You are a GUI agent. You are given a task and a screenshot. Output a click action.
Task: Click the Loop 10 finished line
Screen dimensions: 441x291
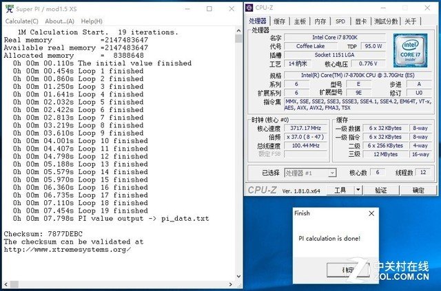pyautogui.click(x=81, y=141)
